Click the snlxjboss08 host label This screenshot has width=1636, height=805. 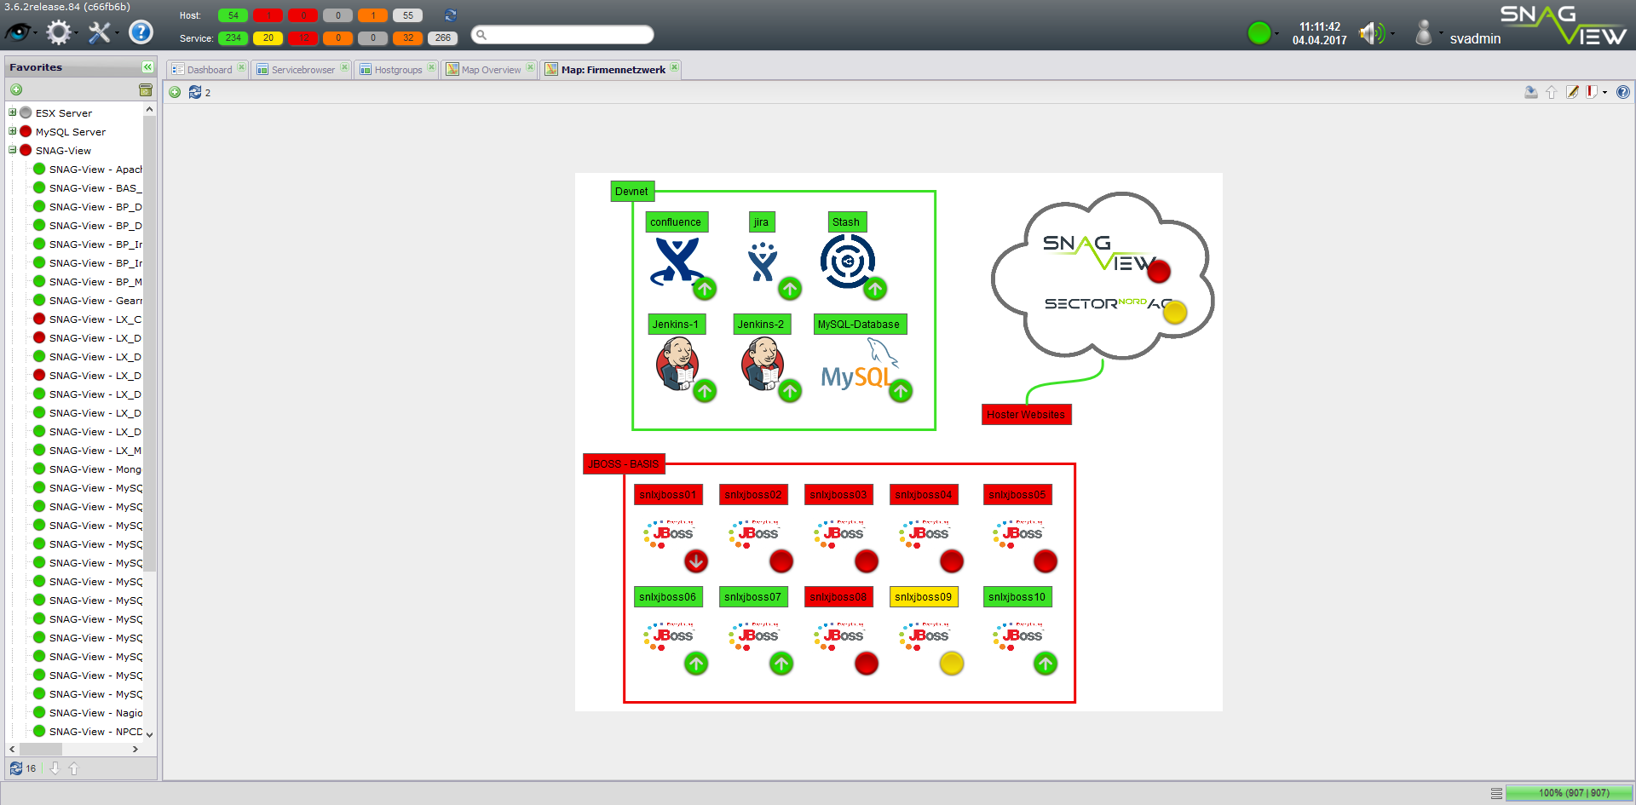point(838,597)
